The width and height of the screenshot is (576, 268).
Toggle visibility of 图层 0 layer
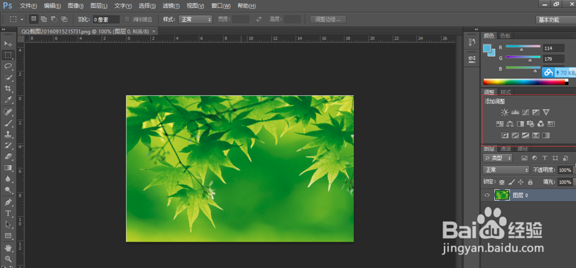487,195
